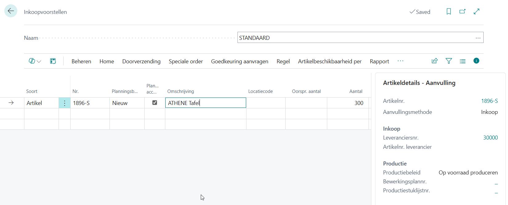Click the Artikeldetails - Aanvulling heading
This screenshot has width=508, height=205.
point(419,83)
